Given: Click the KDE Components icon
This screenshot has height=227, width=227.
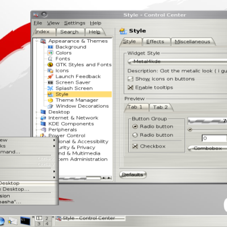Looking at the screenshot, I should coord(43,124).
